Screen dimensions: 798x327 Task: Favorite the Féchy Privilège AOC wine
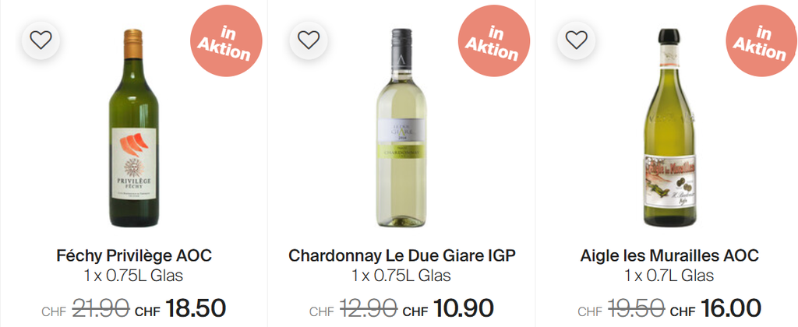pyautogui.click(x=41, y=39)
